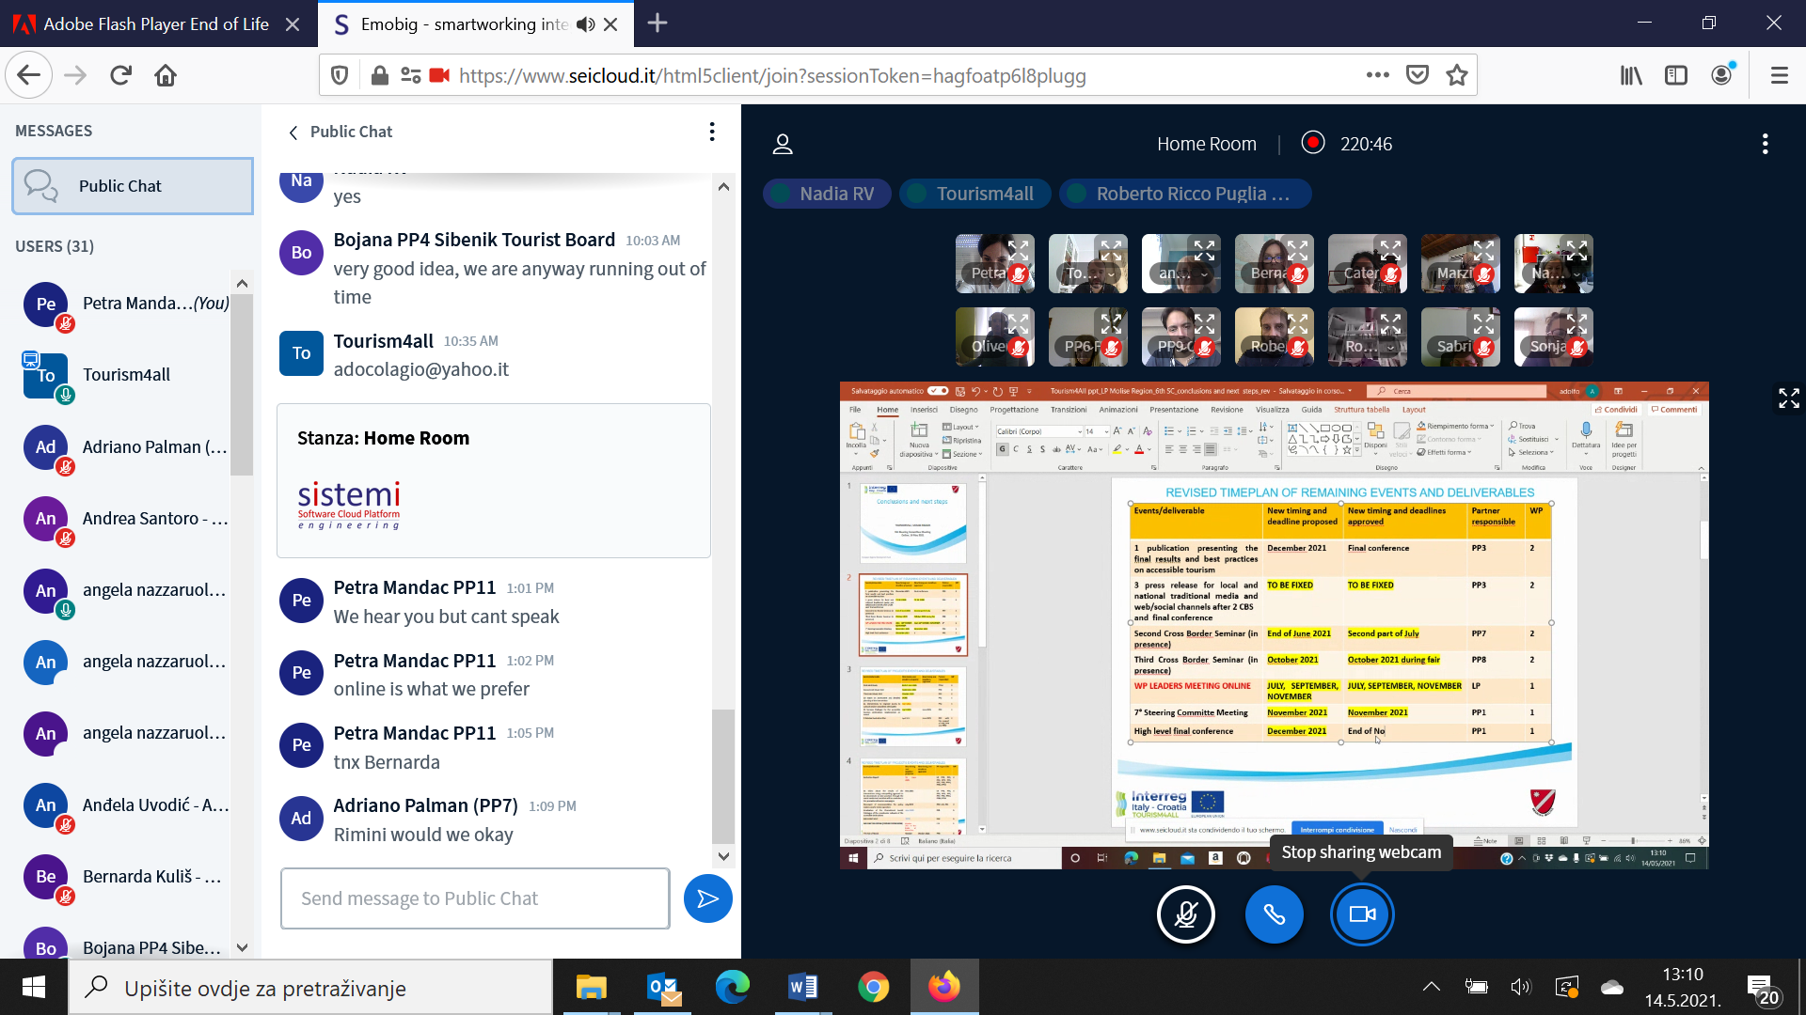The image size is (1806, 1015).
Task: Click the leave audio phone button
Action: pyautogui.click(x=1274, y=914)
